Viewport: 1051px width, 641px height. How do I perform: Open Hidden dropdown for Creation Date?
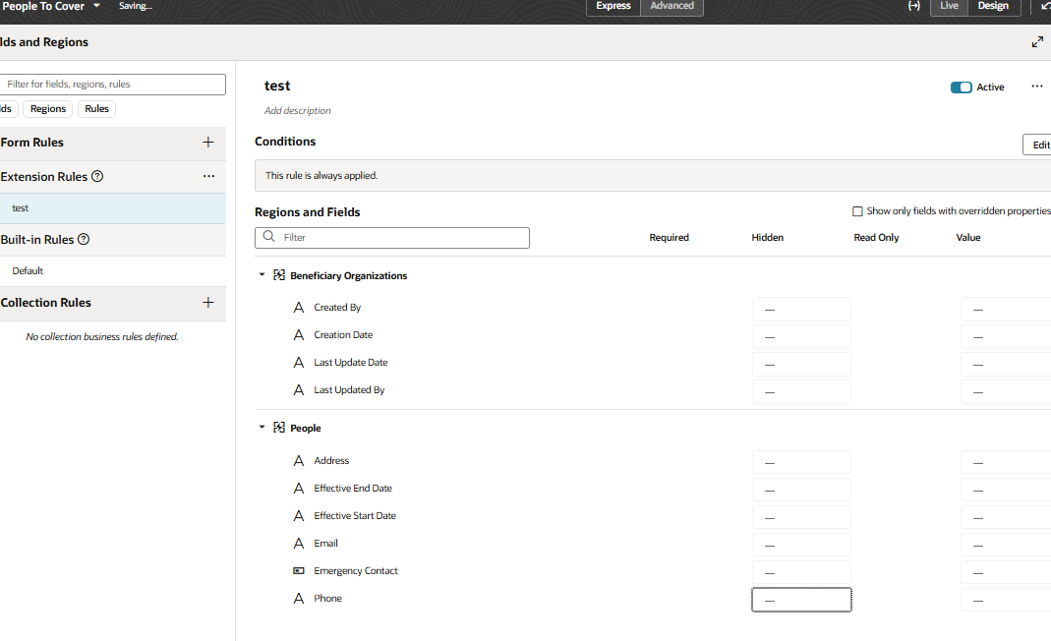pos(801,336)
